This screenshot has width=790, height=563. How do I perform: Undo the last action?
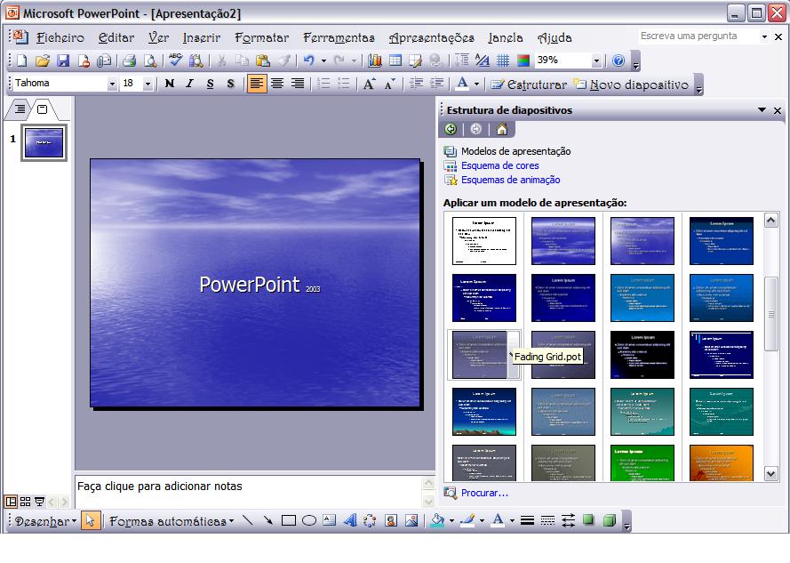[308, 61]
